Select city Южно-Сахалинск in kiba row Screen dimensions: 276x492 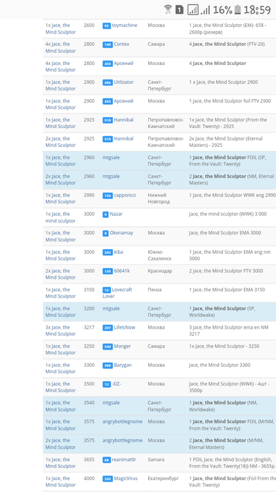[160, 255]
